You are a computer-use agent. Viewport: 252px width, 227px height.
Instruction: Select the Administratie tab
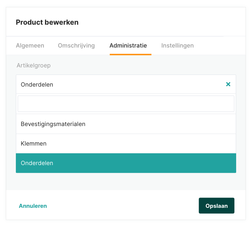pos(128,46)
